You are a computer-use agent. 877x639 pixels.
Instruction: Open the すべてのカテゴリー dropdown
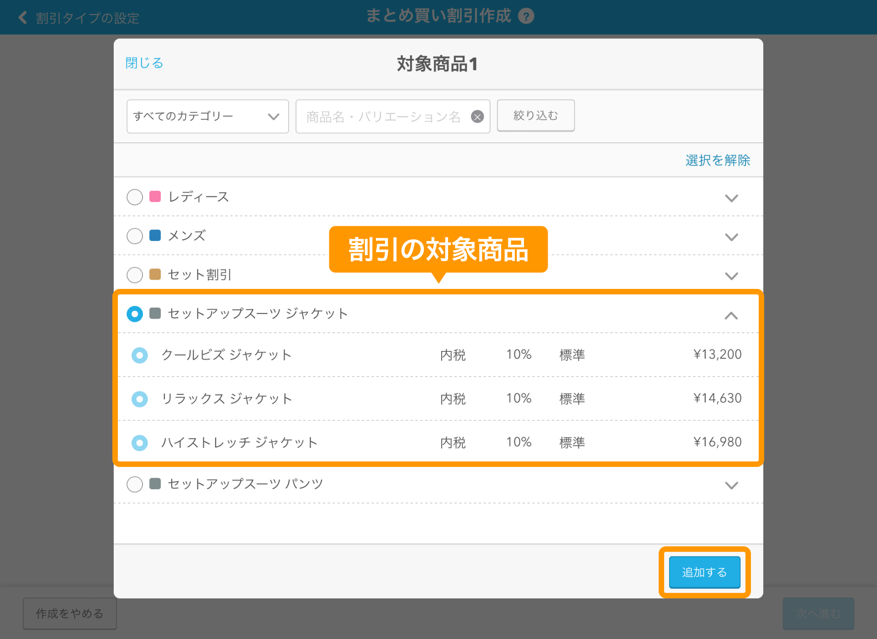(x=208, y=116)
